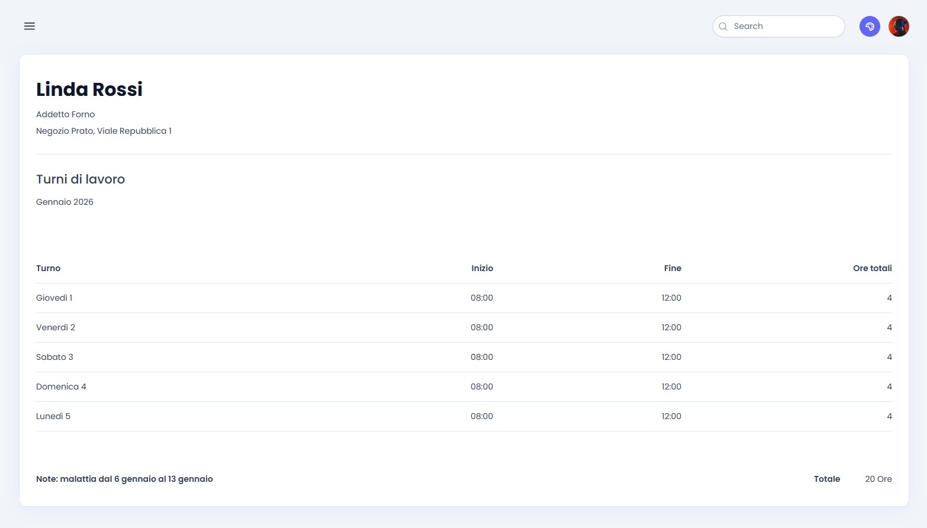The image size is (927, 528).
Task: Open the user profile avatar menu
Action: point(898,26)
